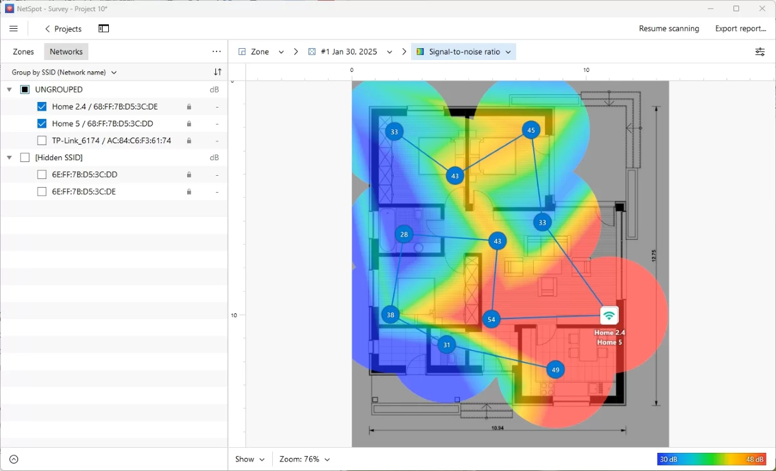Select the Networks tab
This screenshot has width=776, height=471.
pos(66,52)
